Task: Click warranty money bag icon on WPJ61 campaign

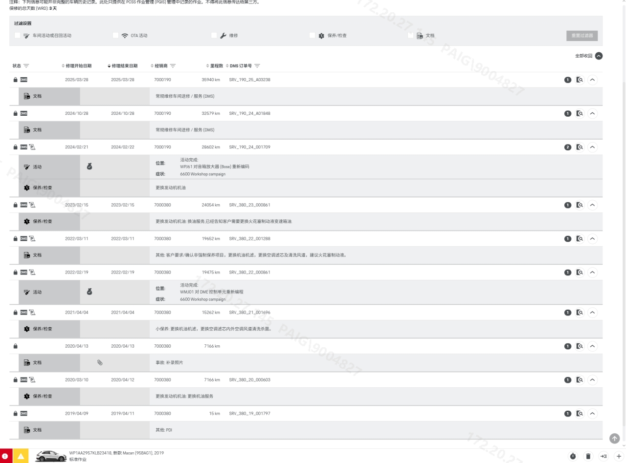Action: coord(89,167)
